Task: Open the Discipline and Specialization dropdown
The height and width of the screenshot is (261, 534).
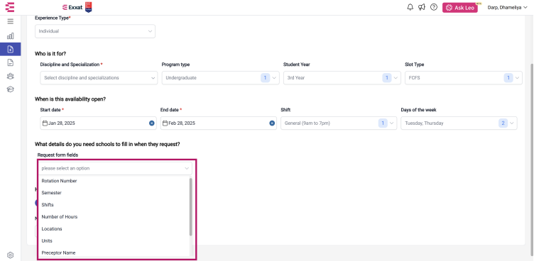Action: point(99,77)
